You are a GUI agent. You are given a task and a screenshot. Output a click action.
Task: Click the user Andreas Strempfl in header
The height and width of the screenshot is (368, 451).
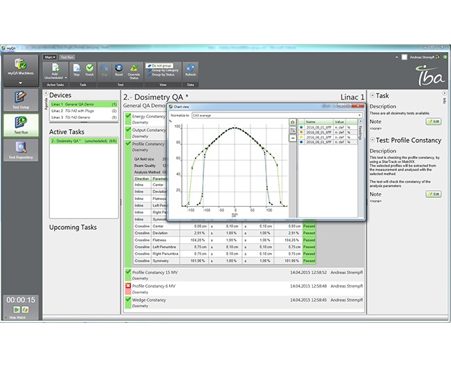click(x=422, y=57)
